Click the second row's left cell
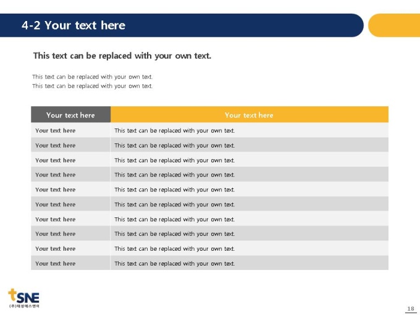The width and height of the screenshot is (420, 315). pos(70,145)
